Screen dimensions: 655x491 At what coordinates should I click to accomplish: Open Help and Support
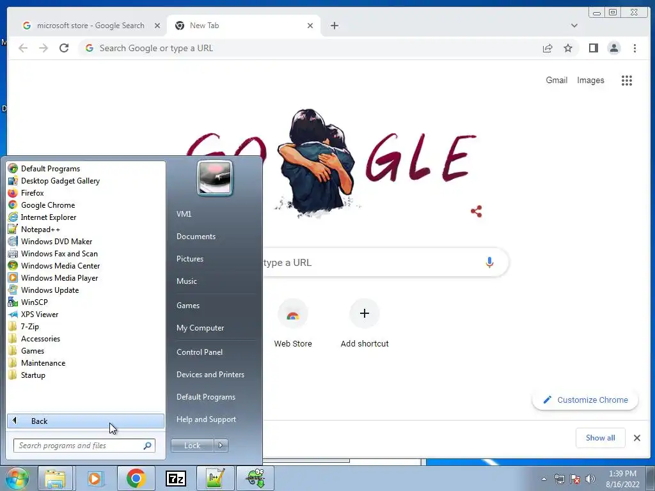[x=206, y=419]
